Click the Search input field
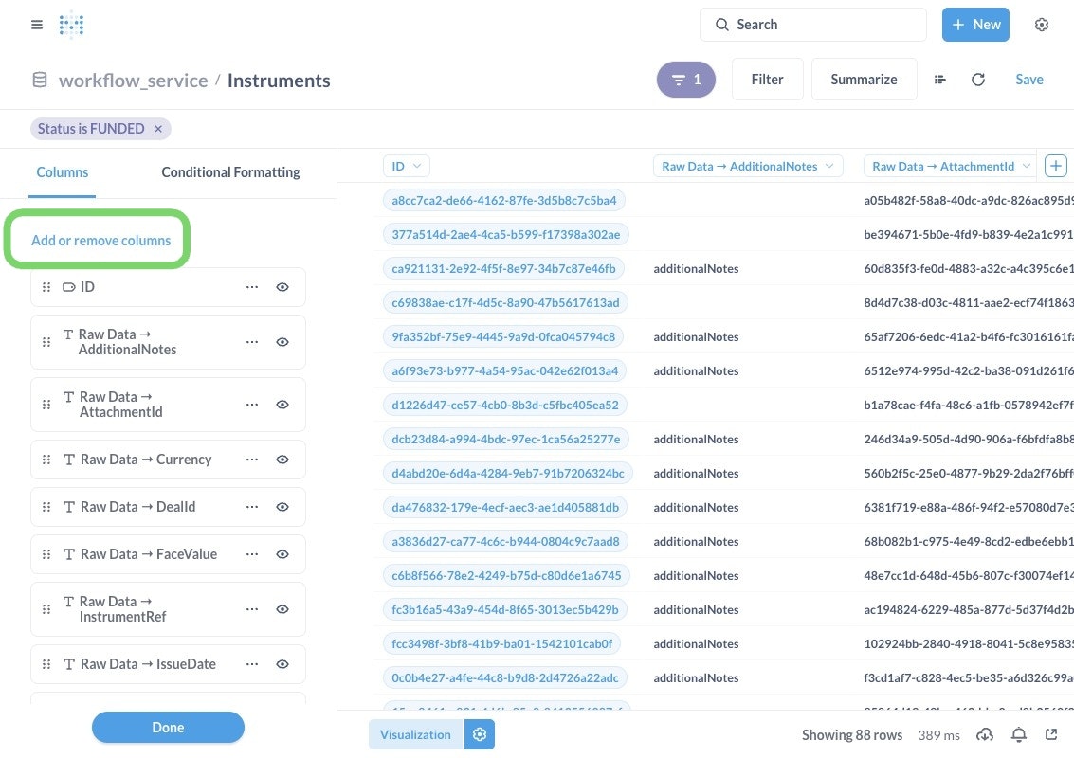Viewport: 1074px width, 758px height. tap(813, 25)
